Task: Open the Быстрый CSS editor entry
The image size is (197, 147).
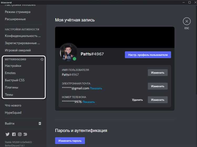Action: click(x=14, y=80)
